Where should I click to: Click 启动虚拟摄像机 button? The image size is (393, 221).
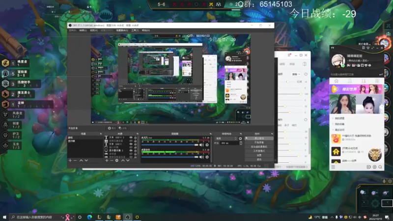click(259, 147)
